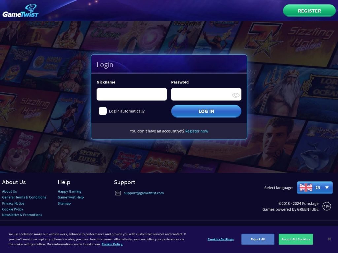This screenshot has height=253, width=338.
Task: Click the support envelope icon
Action: point(118,193)
